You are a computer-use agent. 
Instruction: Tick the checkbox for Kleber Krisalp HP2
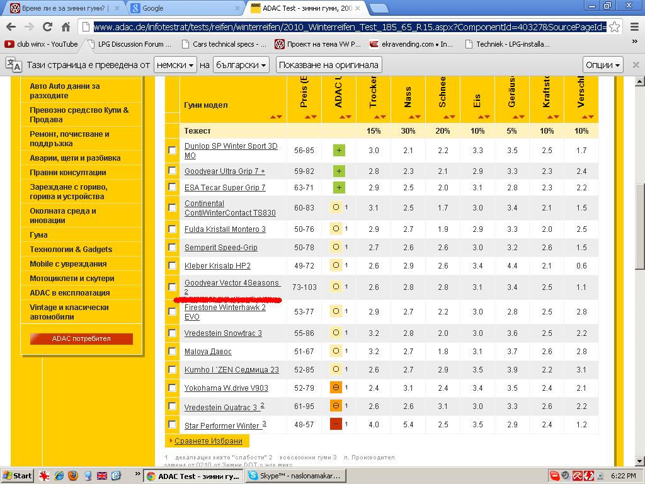[173, 265]
